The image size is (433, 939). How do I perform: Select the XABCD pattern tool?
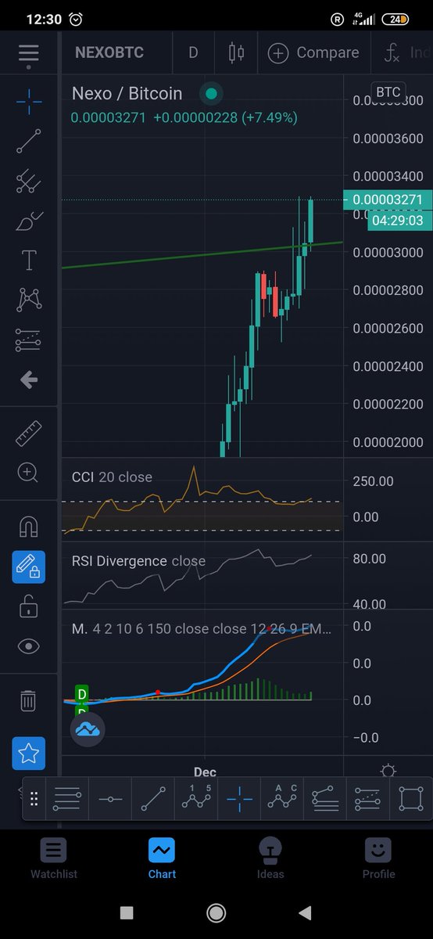tap(29, 300)
